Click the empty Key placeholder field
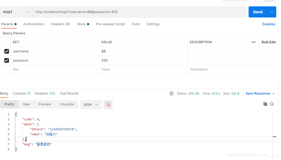 pyautogui.click(x=55, y=69)
